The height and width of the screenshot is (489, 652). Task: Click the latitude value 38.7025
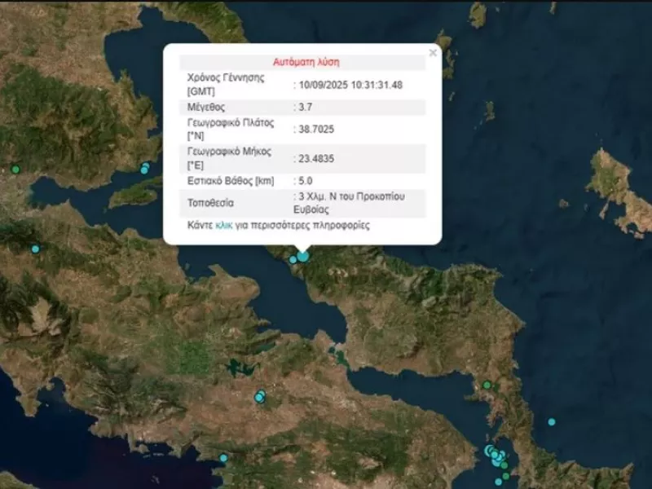click(x=316, y=130)
